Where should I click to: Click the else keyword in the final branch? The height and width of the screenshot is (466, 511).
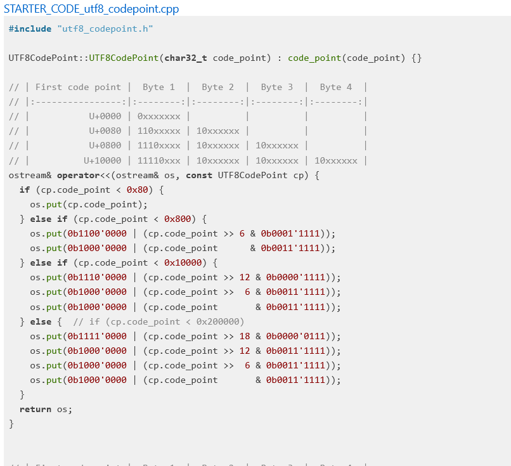tap(41, 321)
